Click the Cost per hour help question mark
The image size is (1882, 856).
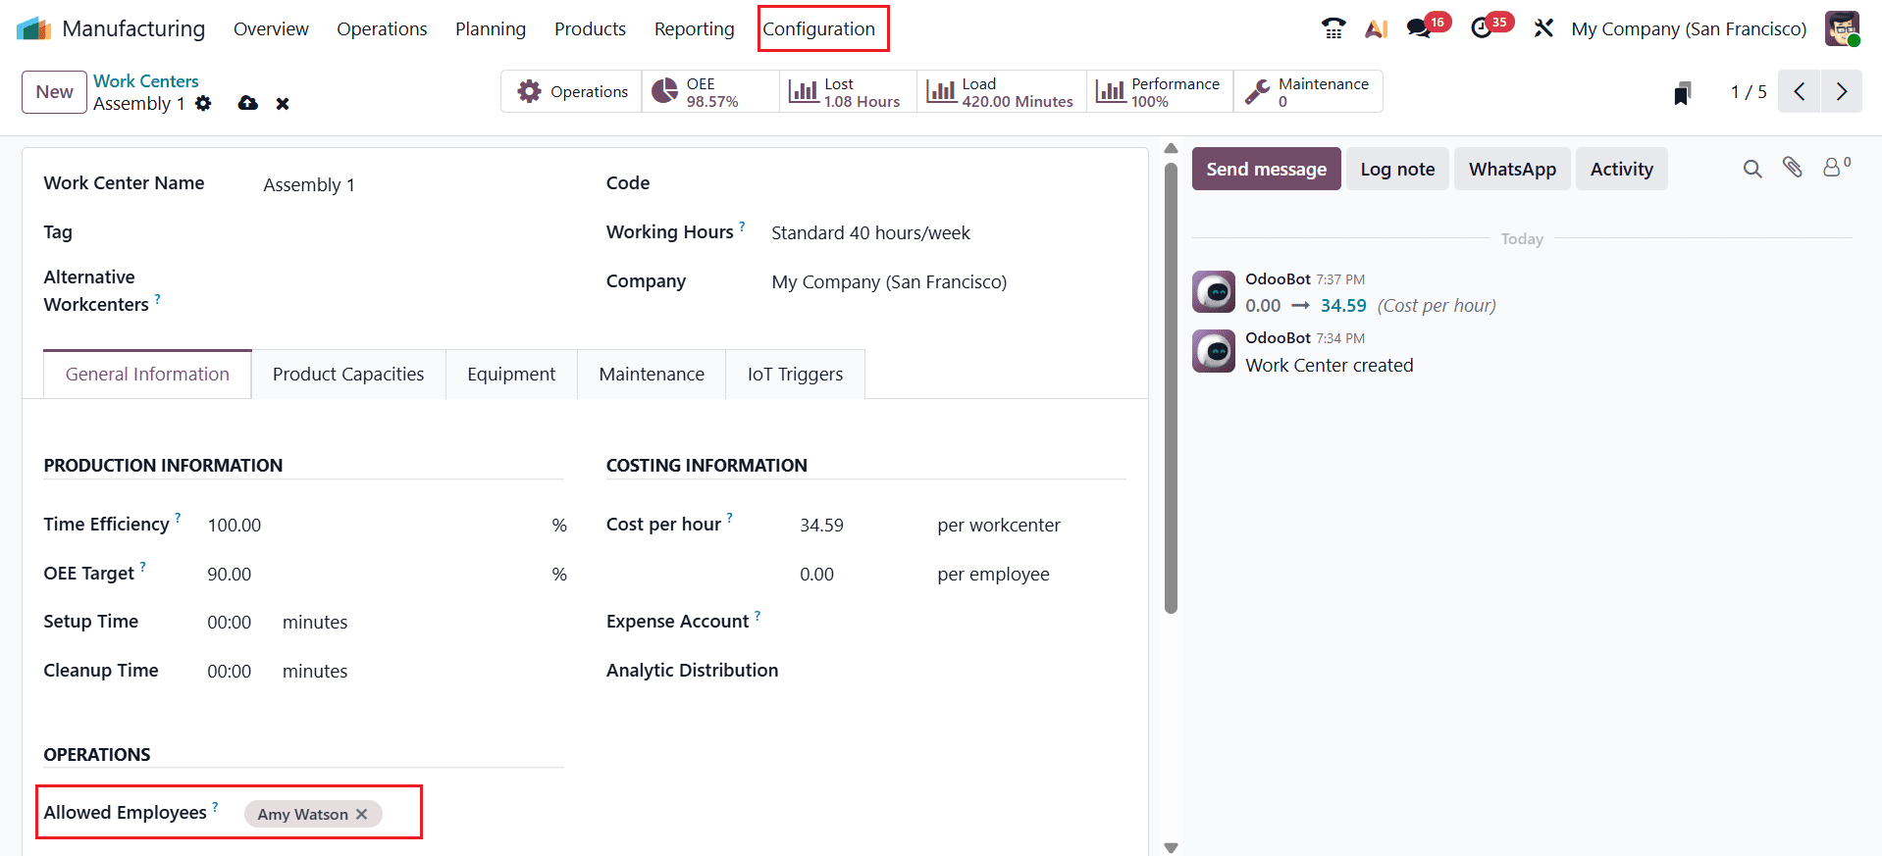click(729, 517)
